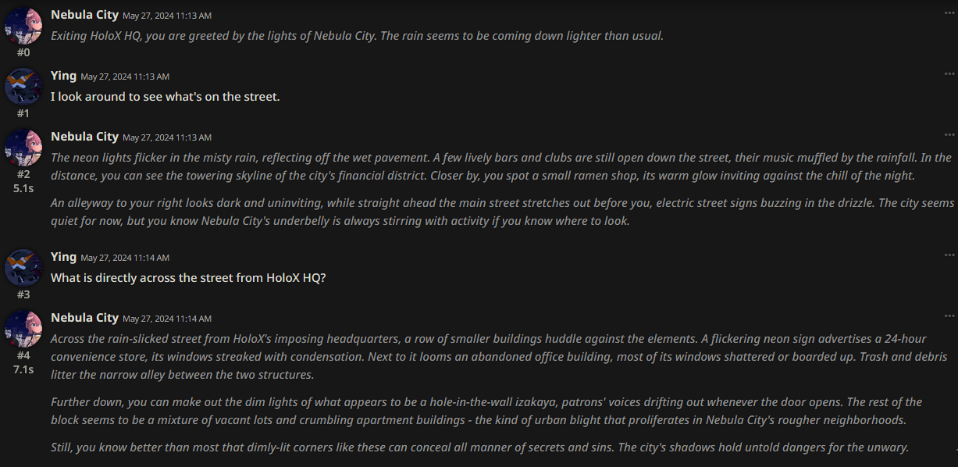This screenshot has height=467, width=958.
Task: Click Ying's avatar next to message #3
Action: point(23,268)
